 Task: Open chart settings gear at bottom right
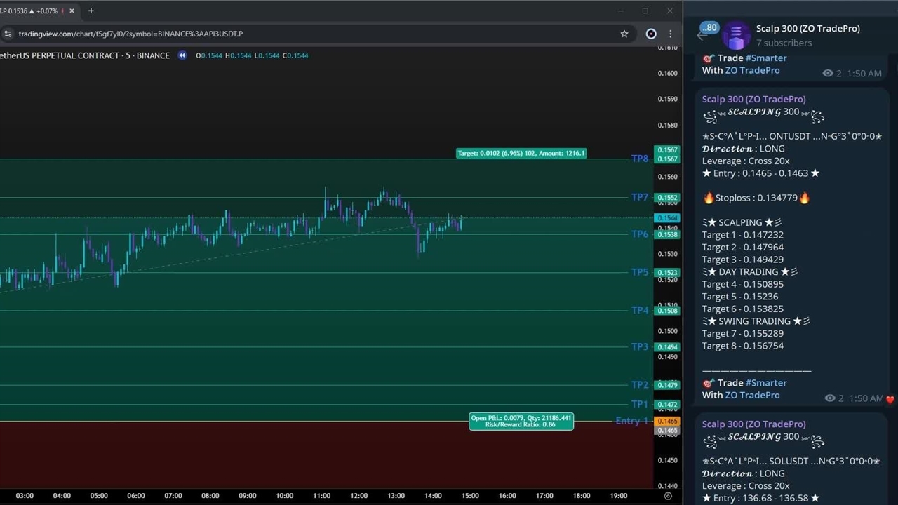point(668,496)
